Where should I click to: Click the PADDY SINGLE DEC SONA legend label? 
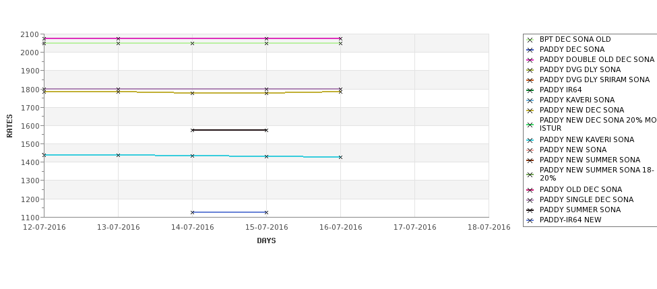coord(587,200)
